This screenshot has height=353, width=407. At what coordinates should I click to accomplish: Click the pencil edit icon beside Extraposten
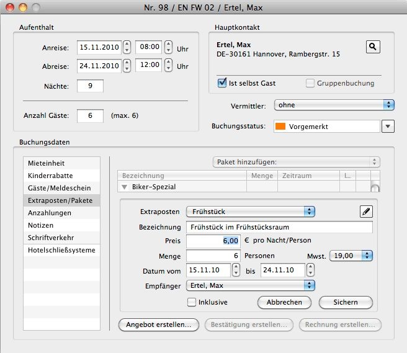(366, 212)
